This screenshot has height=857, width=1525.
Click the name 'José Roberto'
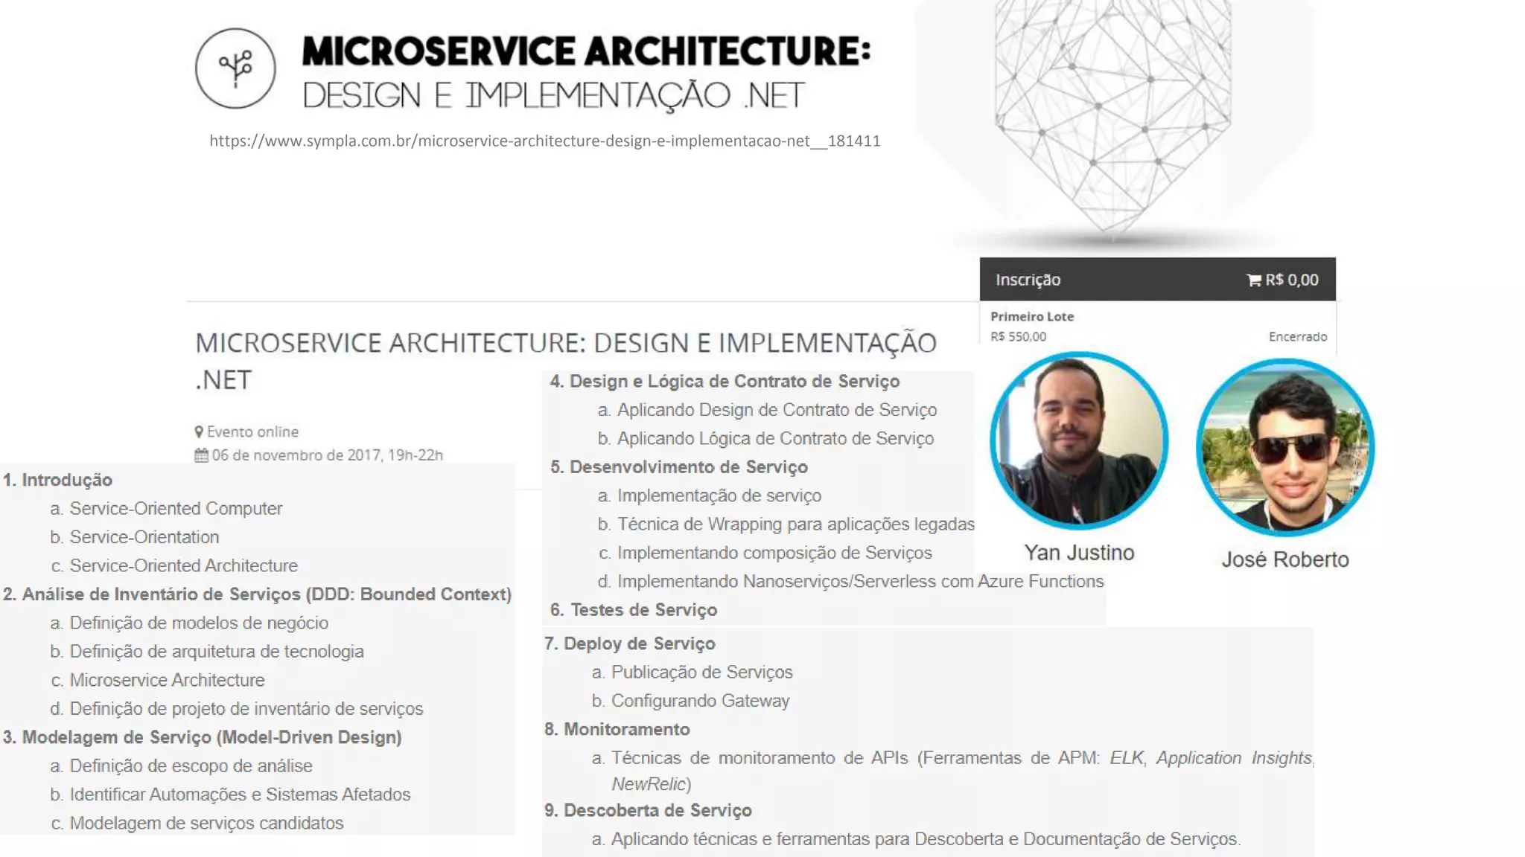click(x=1285, y=559)
